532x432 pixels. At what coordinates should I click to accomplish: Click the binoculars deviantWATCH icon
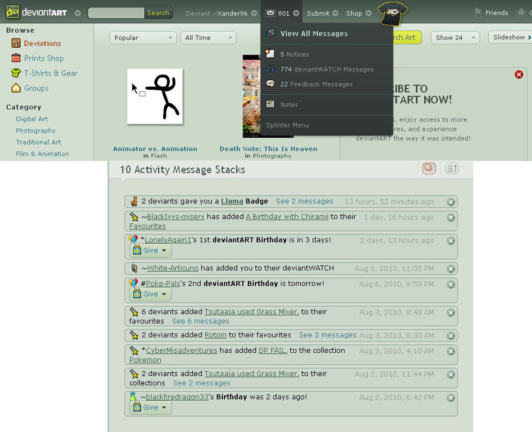(270, 69)
